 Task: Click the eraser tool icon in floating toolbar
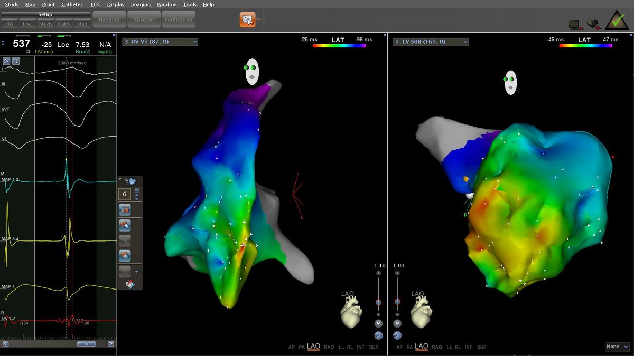pos(125,225)
